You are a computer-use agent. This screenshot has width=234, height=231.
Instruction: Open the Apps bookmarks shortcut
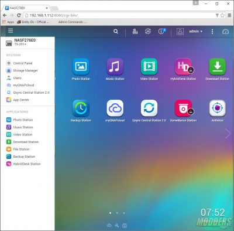(x=8, y=22)
